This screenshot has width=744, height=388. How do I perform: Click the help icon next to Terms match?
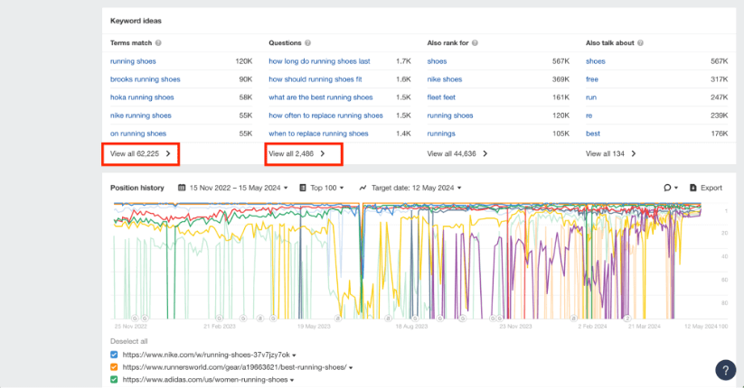[x=158, y=43]
